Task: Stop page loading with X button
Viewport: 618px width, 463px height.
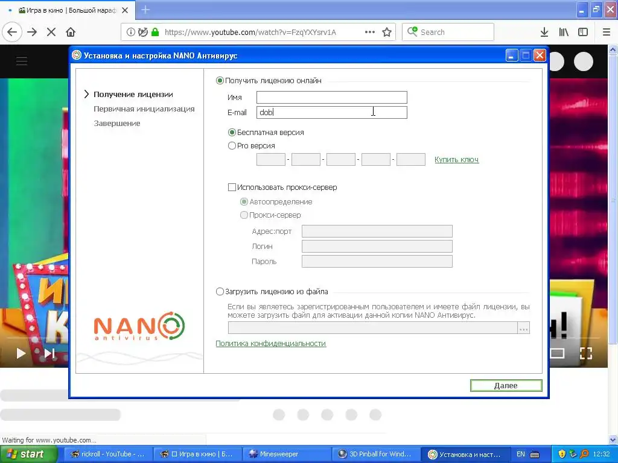Action: tap(51, 32)
